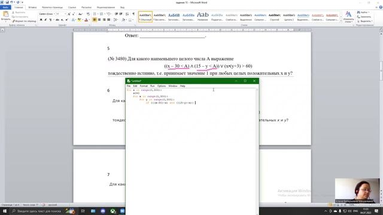The width and height of the screenshot is (383, 215).
Task: Toggle Superscript formatting in Word ribbon
Action: pos(66,20)
